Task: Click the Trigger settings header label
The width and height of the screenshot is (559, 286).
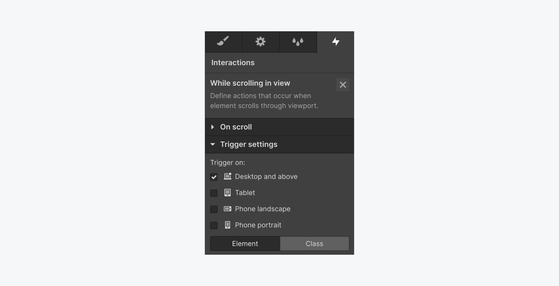Action: pyautogui.click(x=249, y=144)
